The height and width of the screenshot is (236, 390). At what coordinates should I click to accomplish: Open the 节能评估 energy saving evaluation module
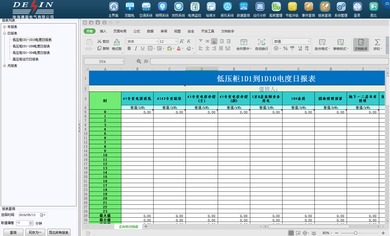[x=292, y=9]
